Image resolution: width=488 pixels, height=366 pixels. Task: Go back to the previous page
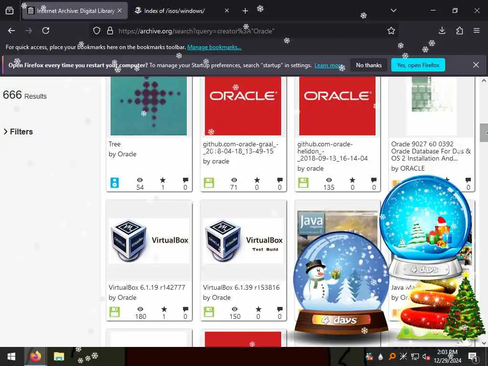click(x=11, y=30)
